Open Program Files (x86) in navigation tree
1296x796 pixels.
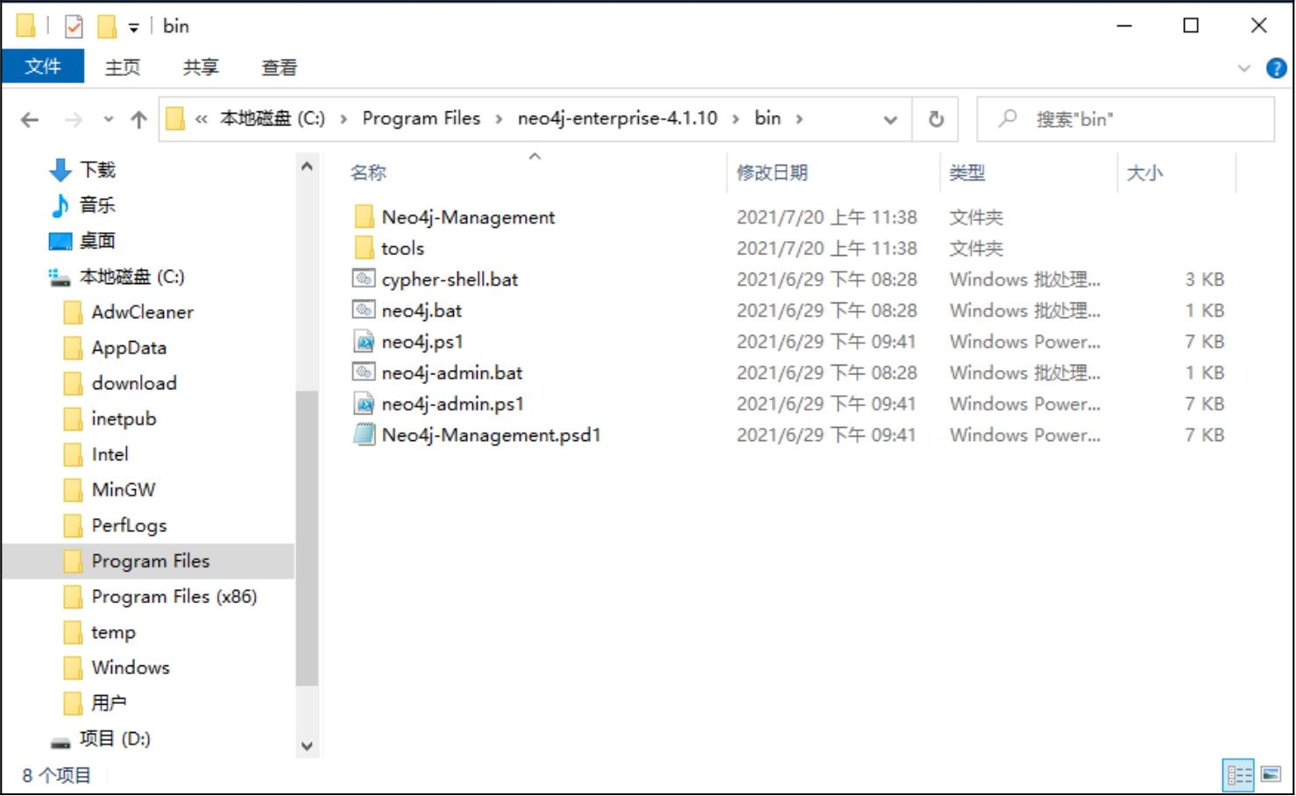point(174,597)
